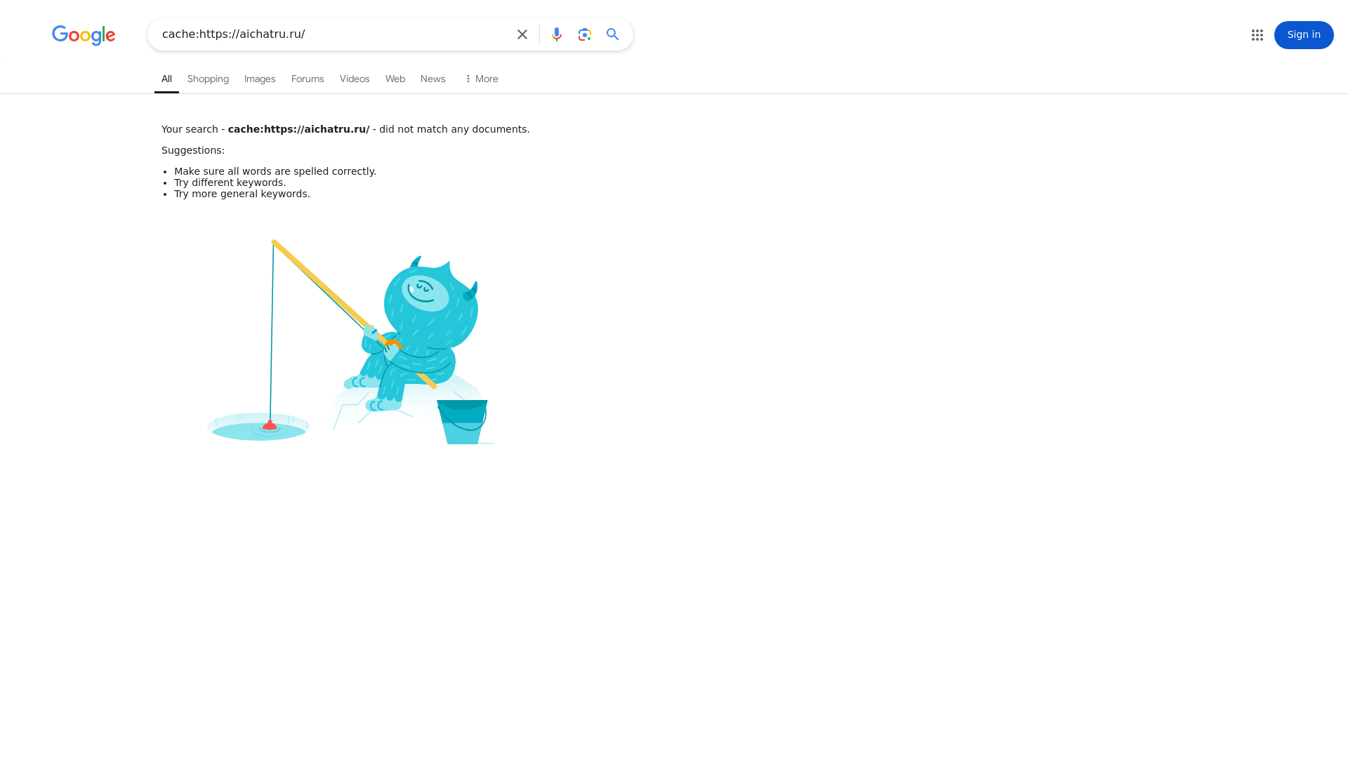
Task: Click into the search query field
Action: pyautogui.click(x=333, y=34)
